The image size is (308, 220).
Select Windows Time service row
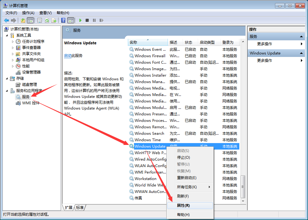point(184,140)
